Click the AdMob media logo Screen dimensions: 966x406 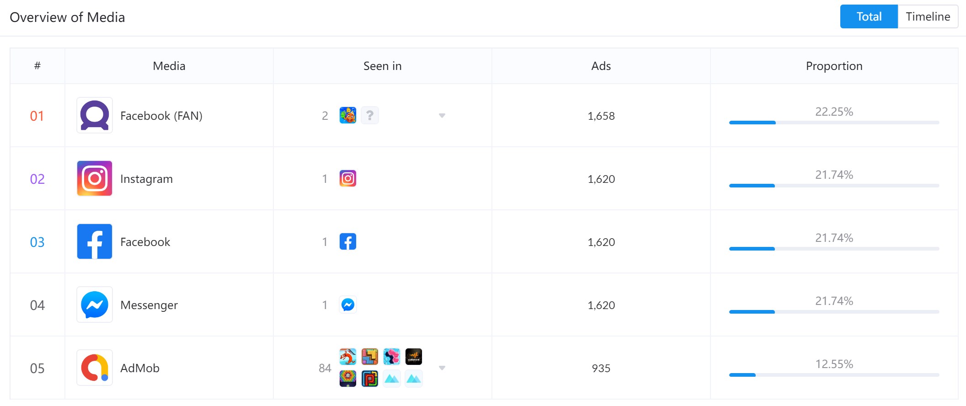(x=95, y=368)
